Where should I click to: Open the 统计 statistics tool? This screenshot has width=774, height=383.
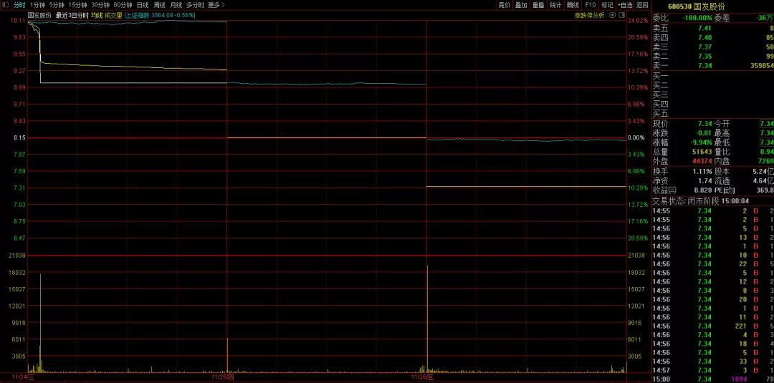coord(555,5)
